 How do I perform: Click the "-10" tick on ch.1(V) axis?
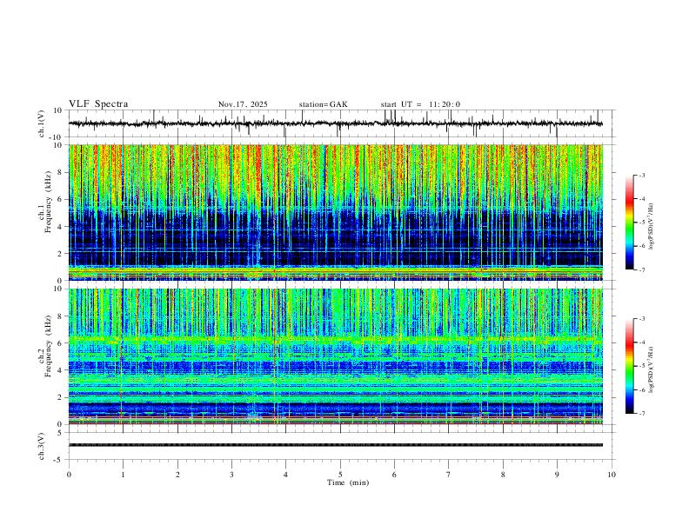57,137
